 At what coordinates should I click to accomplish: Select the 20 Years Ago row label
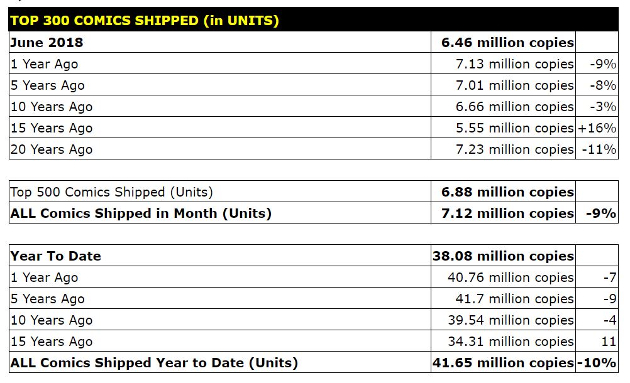[52, 149]
